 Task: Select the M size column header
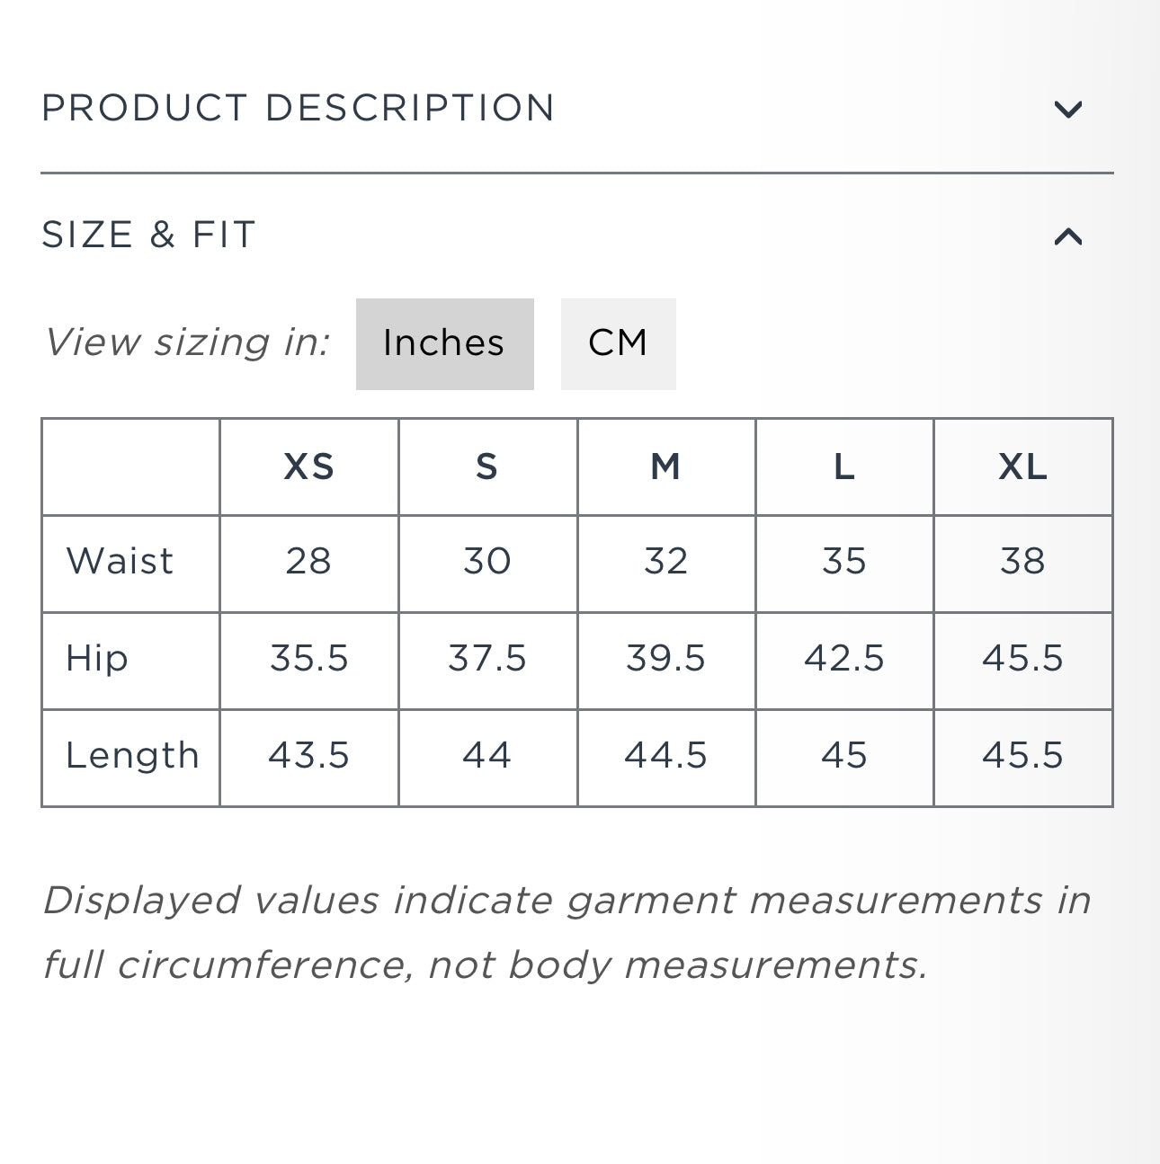point(665,466)
